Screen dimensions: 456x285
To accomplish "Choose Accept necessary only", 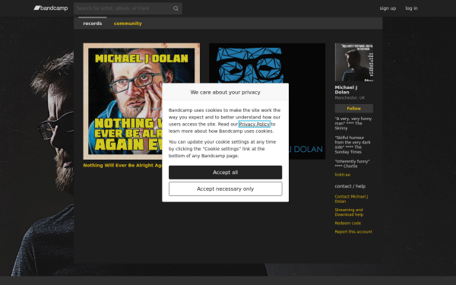I will pyautogui.click(x=226, y=189).
